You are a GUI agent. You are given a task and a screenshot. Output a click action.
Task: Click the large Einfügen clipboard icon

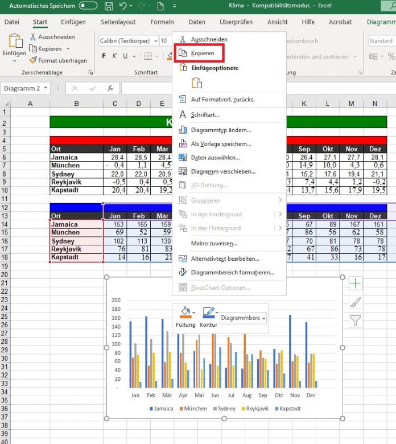[x=15, y=40]
